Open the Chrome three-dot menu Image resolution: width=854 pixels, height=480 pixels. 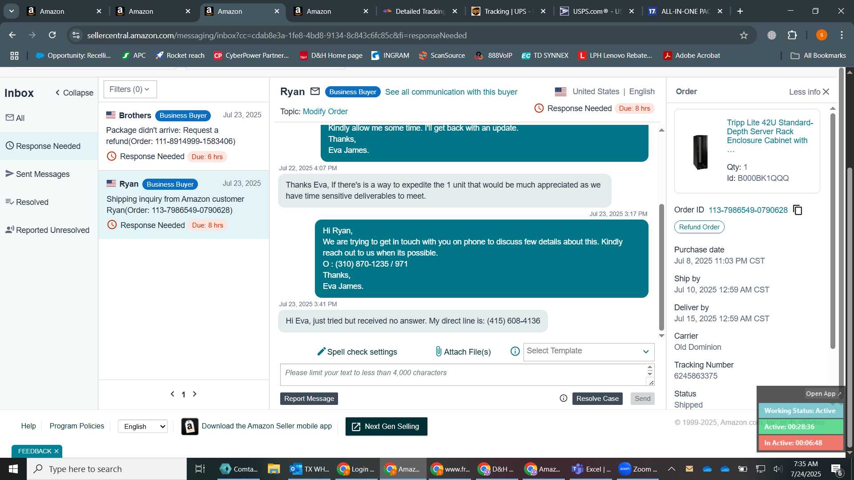[x=842, y=35]
